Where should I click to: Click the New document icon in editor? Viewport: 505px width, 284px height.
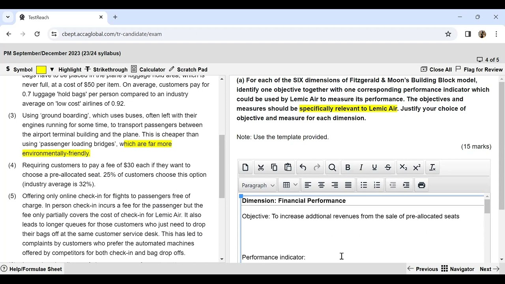(245, 167)
